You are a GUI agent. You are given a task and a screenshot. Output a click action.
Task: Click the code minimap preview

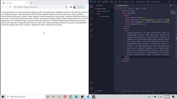[173, 12]
